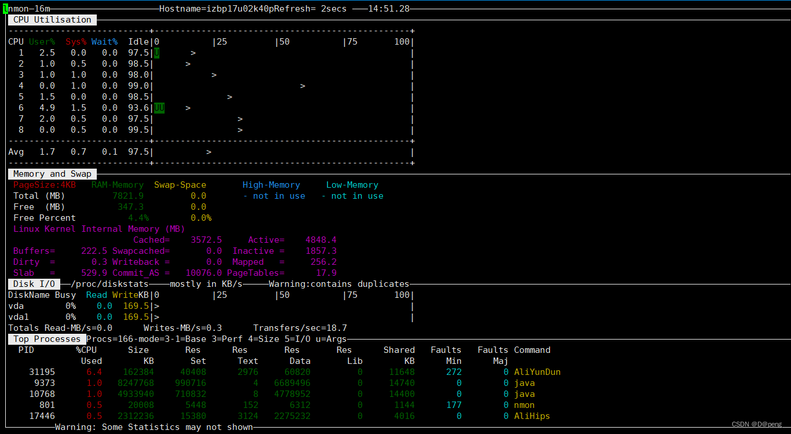This screenshot has height=434, width=791.
Task: Click the Swap-Space column label
Action: click(x=180, y=185)
